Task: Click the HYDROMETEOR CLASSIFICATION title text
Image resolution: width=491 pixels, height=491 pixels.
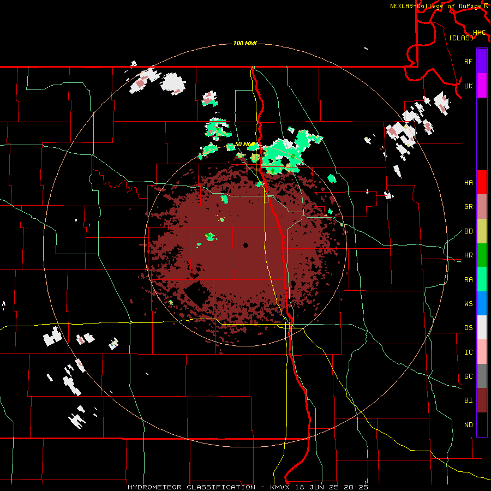Action: coord(191,487)
